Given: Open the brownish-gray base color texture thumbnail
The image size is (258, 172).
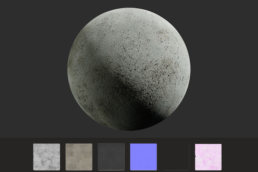Looking at the screenshot, I should point(79,157).
